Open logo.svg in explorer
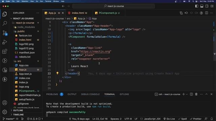The height and width of the screenshot is (121, 216). (24, 87)
